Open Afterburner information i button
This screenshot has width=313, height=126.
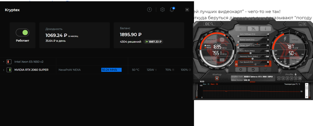(x=266, y=28)
